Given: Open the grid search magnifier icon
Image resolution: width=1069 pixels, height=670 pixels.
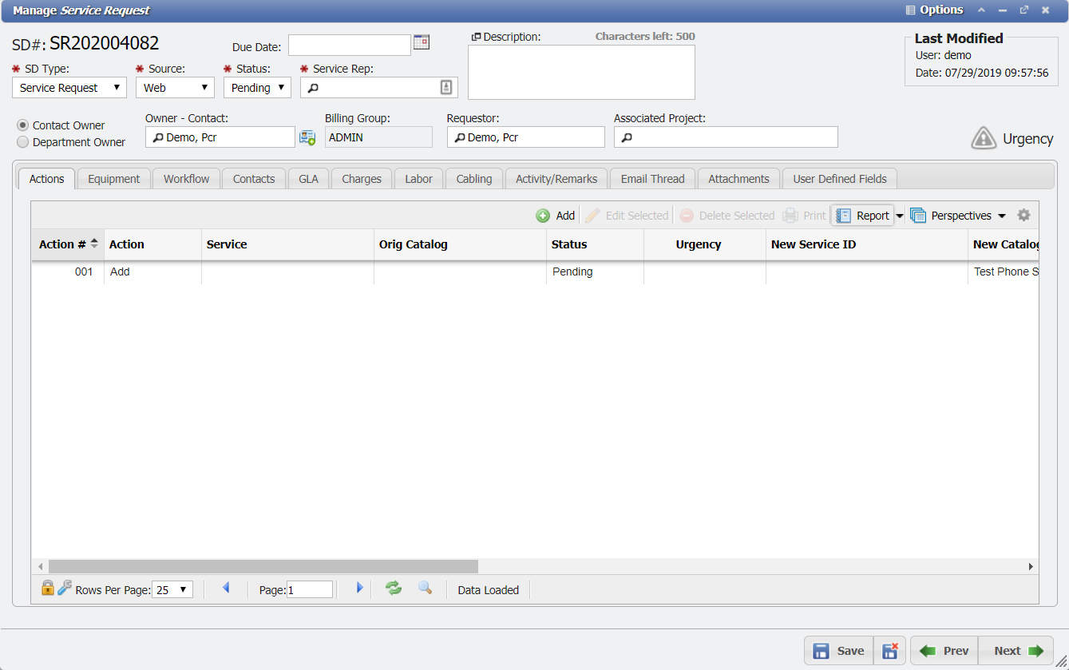Looking at the screenshot, I should coord(426,589).
